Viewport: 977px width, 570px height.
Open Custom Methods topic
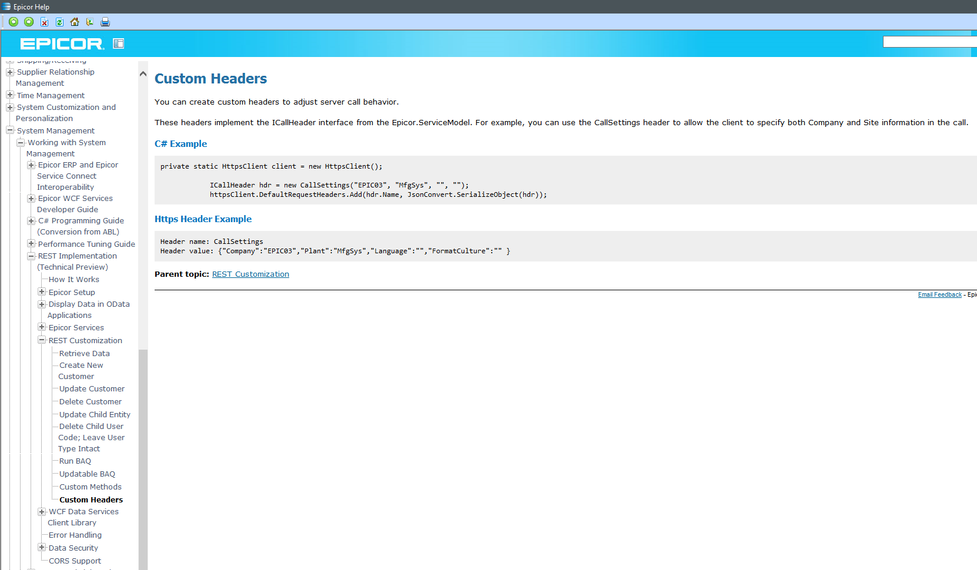[x=91, y=487]
